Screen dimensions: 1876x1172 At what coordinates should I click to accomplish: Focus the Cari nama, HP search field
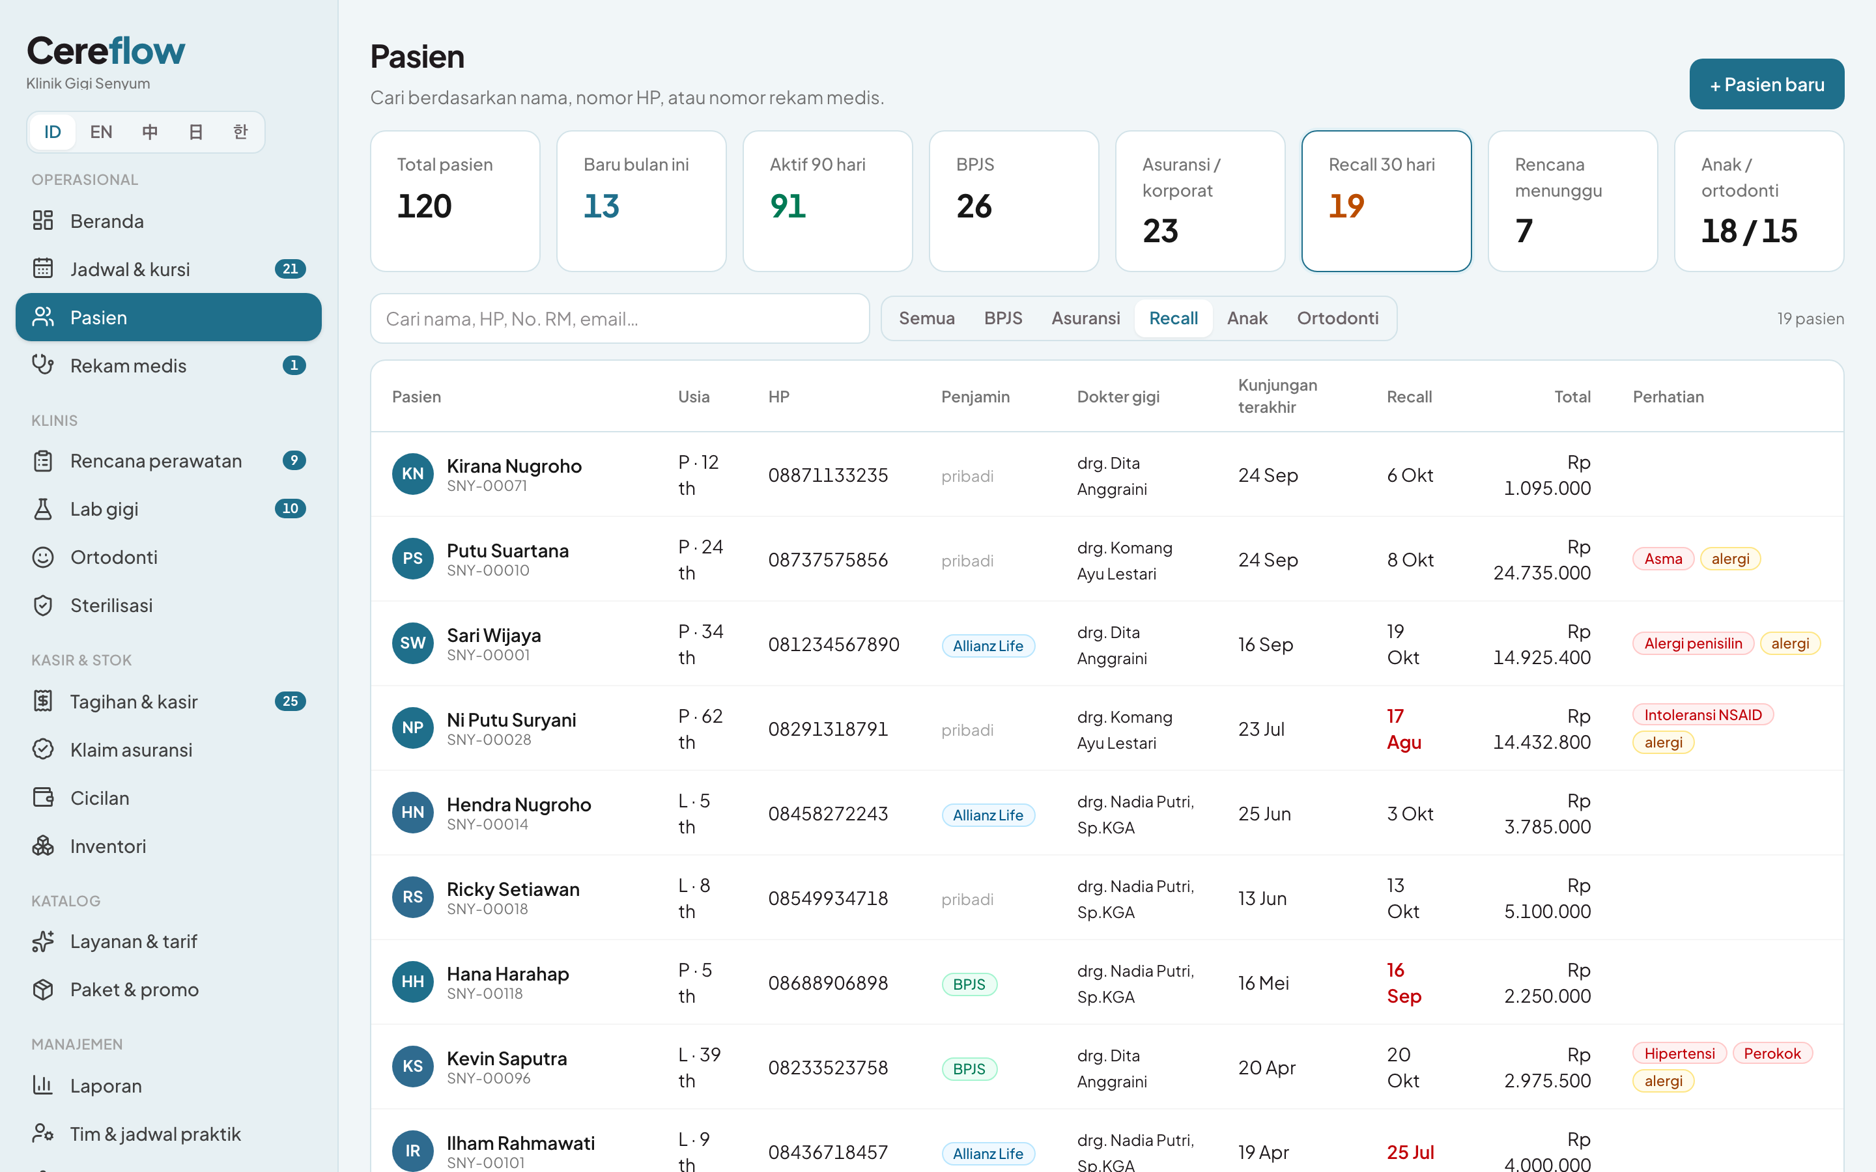tap(619, 318)
